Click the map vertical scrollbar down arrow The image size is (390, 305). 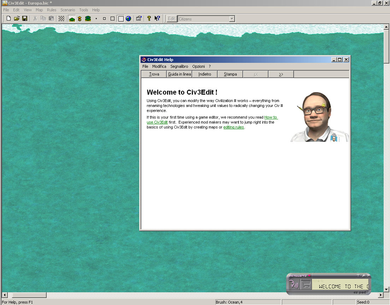(x=386, y=289)
